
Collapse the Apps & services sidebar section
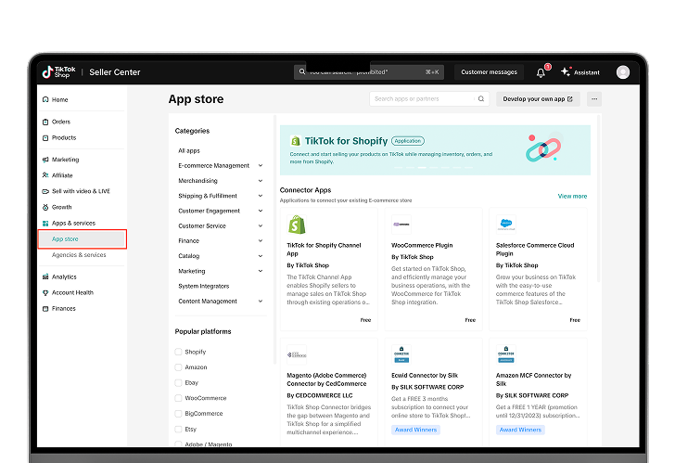(x=73, y=223)
